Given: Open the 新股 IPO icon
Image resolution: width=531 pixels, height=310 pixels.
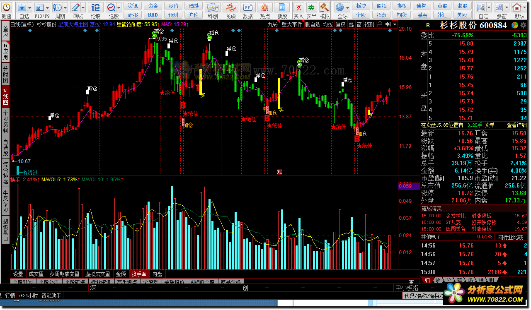Looking at the screenshot, I should pyautogui.click(x=282, y=7).
